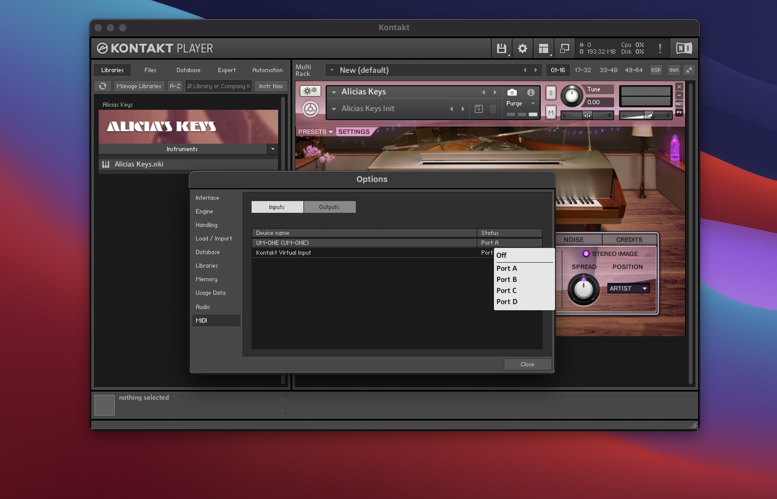777x499 pixels.
Task: Open the Alicias Keys Init snapshot dropdown
Action: [x=334, y=109]
